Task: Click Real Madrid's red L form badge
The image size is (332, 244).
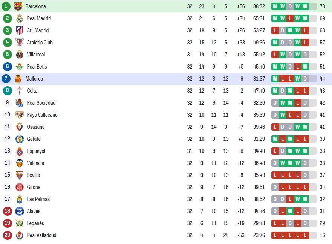Action: tap(290, 18)
